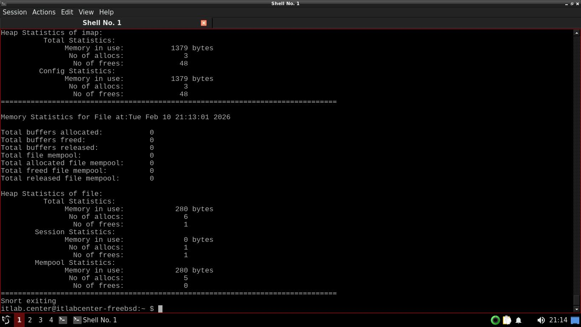Image resolution: width=581 pixels, height=327 pixels.
Task: Click the green circular tray icon
Action: pos(495,320)
